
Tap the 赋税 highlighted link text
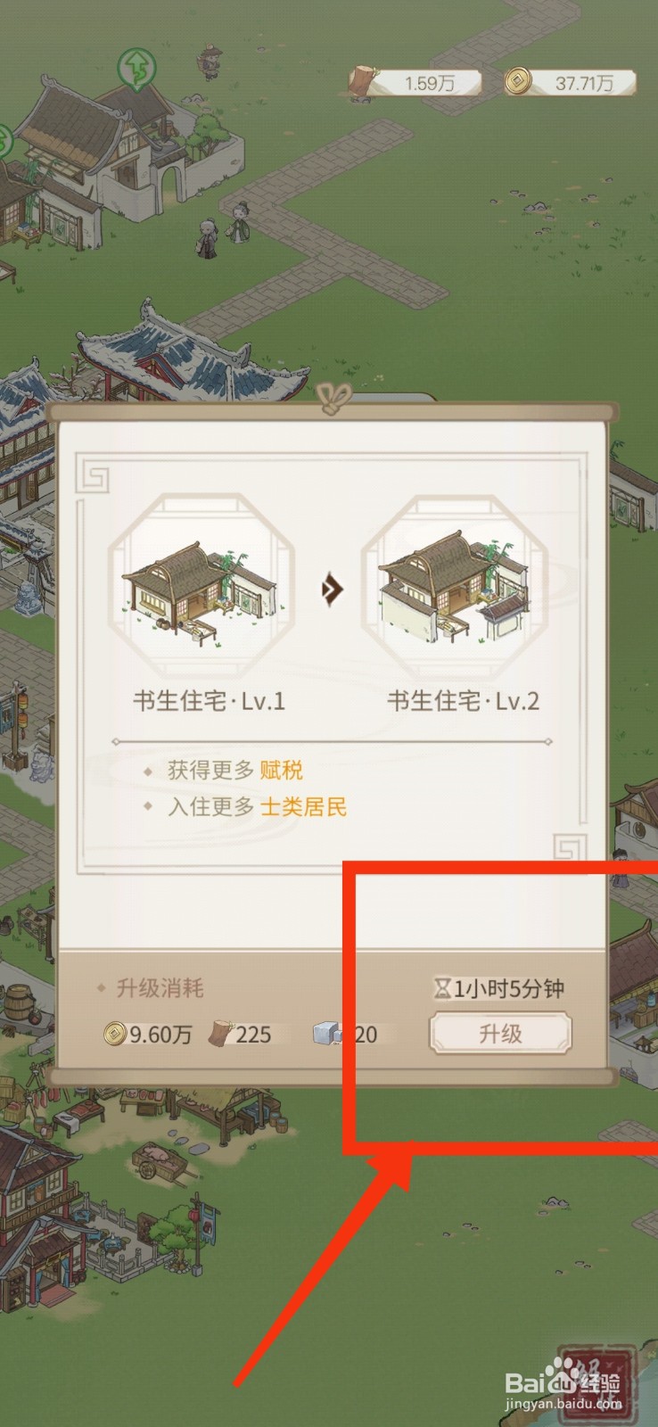click(282, 770)
